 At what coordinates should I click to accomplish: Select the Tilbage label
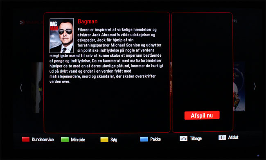(x=196, y=138)
